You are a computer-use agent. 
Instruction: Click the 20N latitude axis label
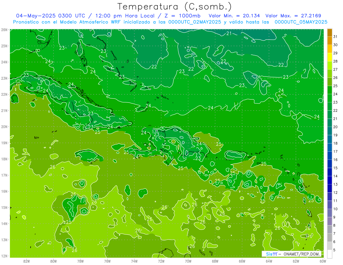tap(4, 127)
